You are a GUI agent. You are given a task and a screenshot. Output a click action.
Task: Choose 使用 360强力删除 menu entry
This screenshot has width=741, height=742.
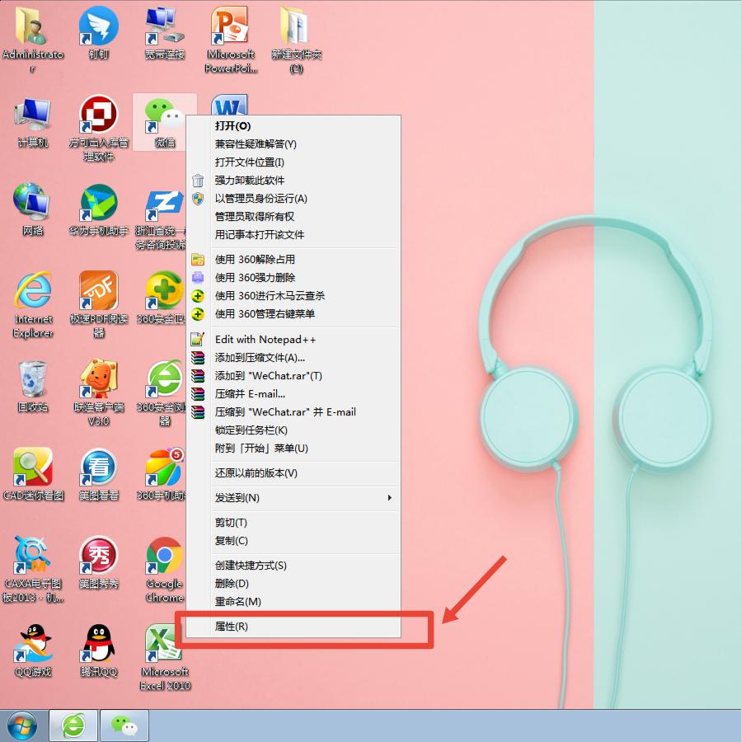point(293,277)
